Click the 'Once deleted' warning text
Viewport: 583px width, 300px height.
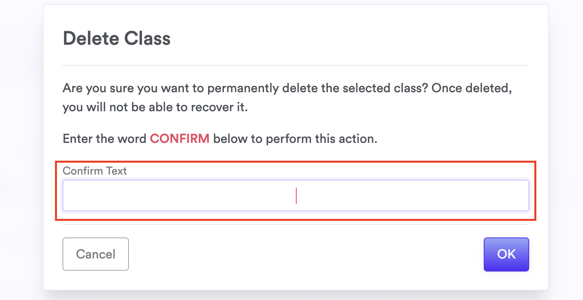point(471,88)
